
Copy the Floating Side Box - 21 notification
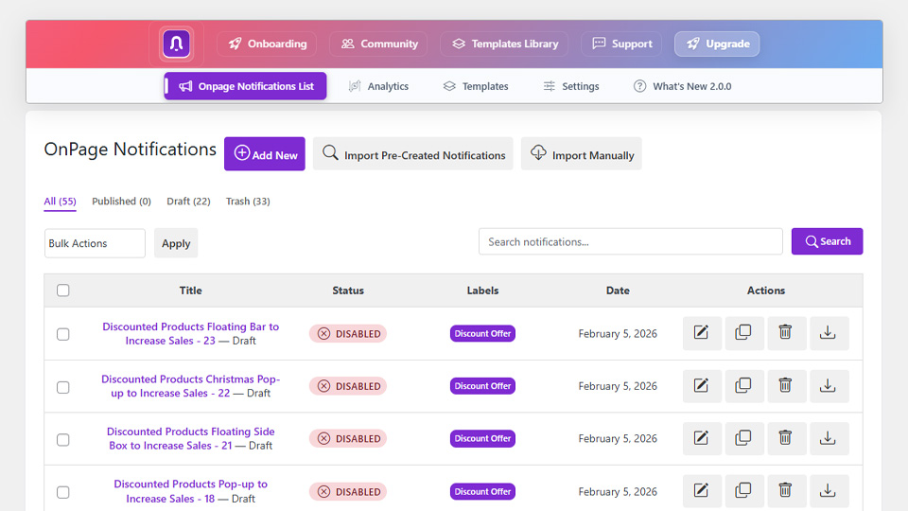[x=743, y=438]
